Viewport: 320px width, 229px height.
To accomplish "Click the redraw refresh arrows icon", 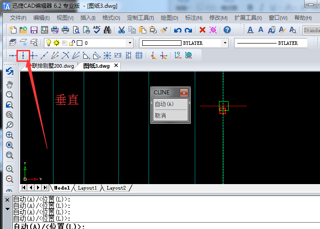I will point(10,71).
